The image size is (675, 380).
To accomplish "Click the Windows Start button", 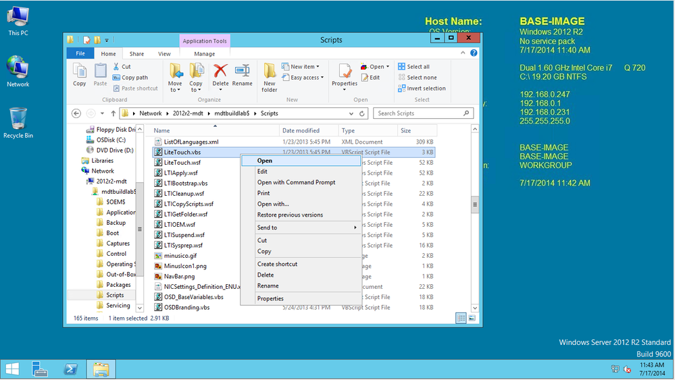I will click(12, 369).
